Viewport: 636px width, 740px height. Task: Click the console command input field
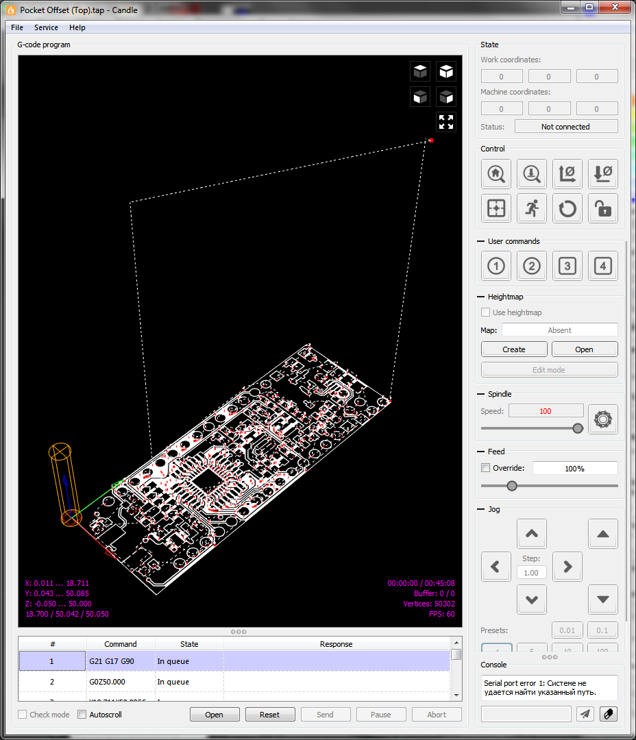(x=526, y=713)
